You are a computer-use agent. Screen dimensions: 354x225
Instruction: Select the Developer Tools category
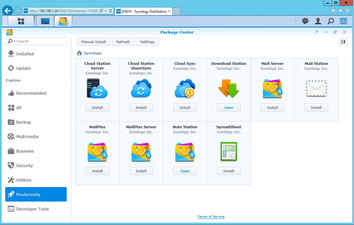point(36,209)
